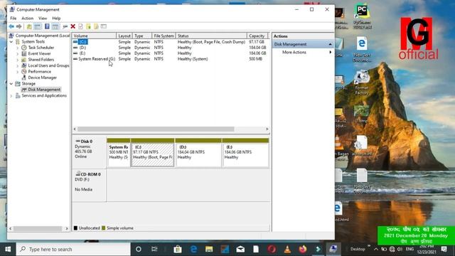Open File Explorer from the taskbar
Viewport: 455px width, 256px height.
209,249
